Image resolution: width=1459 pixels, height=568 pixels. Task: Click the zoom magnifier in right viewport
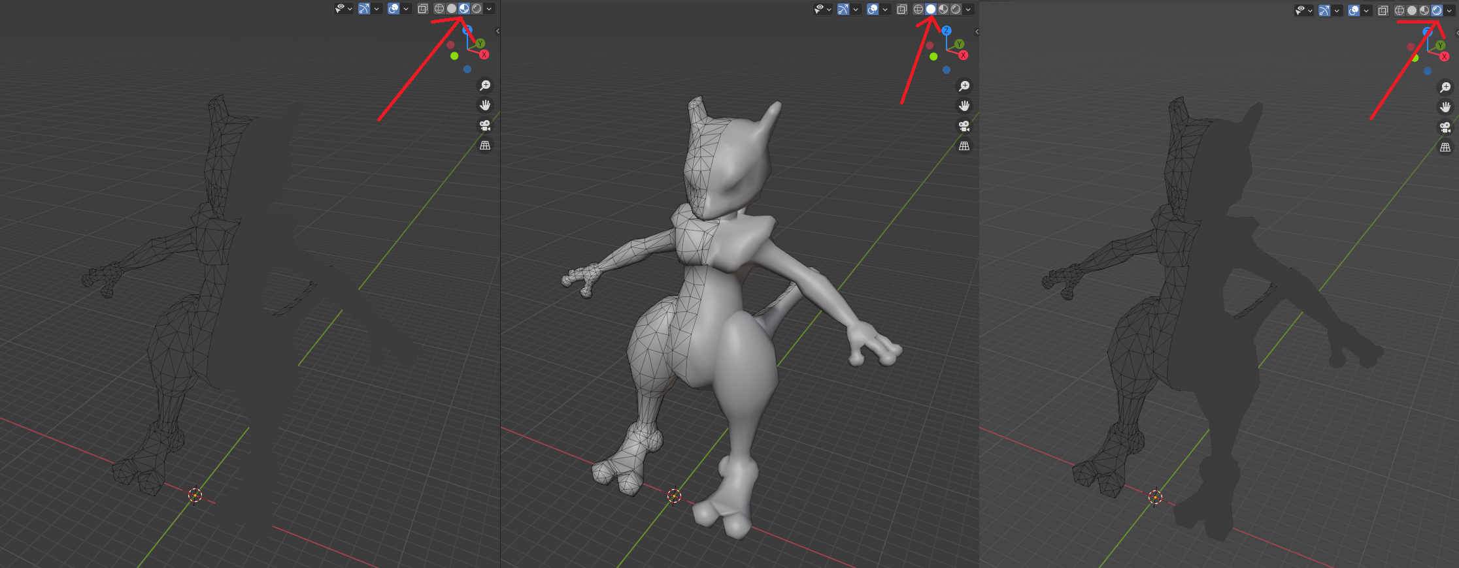click(x=1445, y=87)
